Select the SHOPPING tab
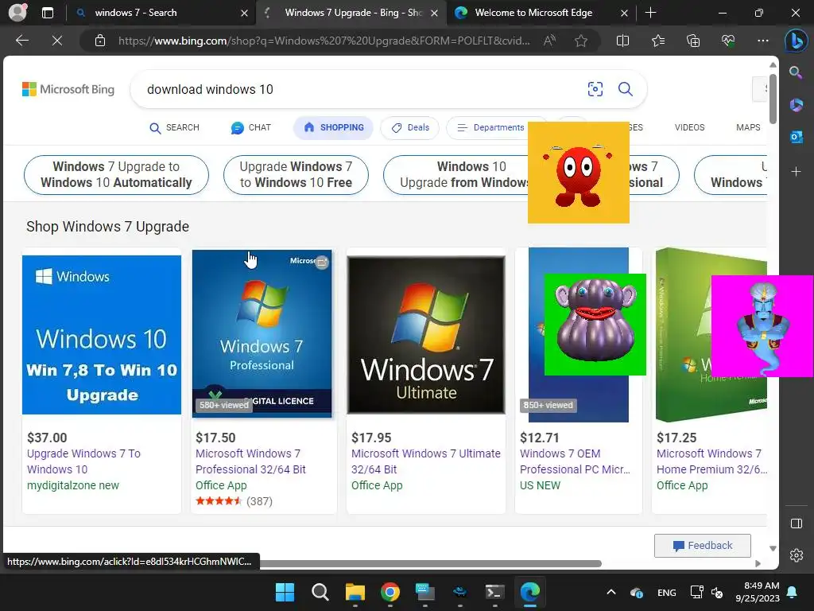Viewport: 814px width, 611px height. (x=333, y=128)
